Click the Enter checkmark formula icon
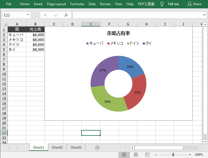Viewport: 208px width, 158px height. pyautogui.click(x=56, y=15)
